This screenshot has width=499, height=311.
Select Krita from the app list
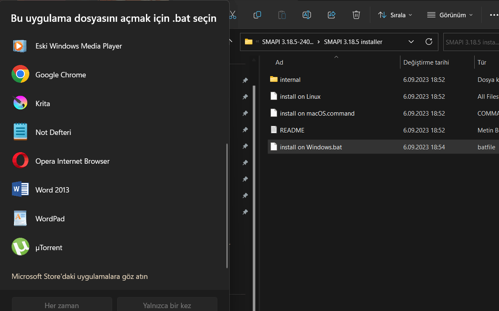click(115, 104)
